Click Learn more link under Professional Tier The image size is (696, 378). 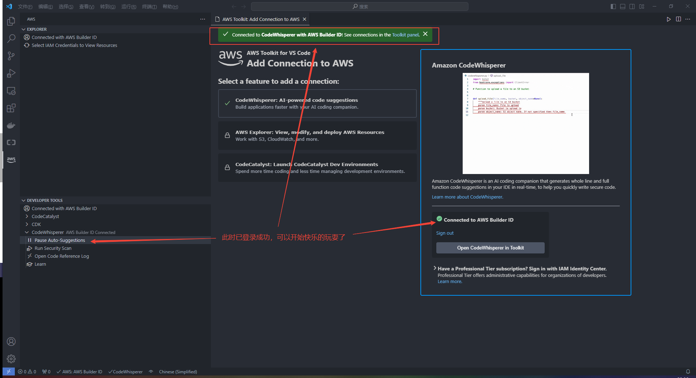[x=450, y=282]
